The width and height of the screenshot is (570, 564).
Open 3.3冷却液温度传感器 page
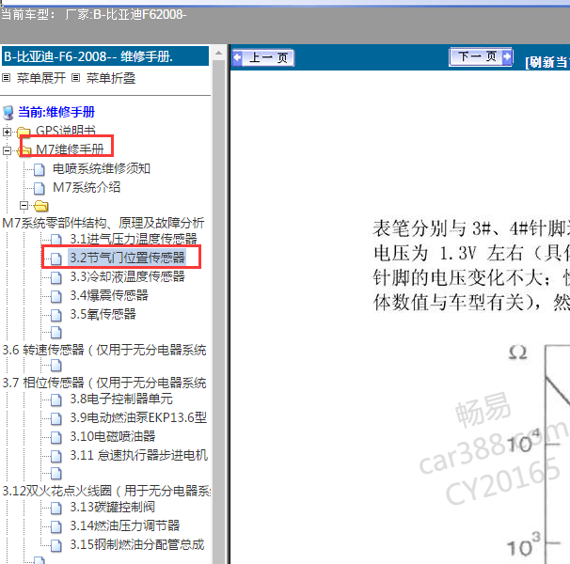[127, 277]
